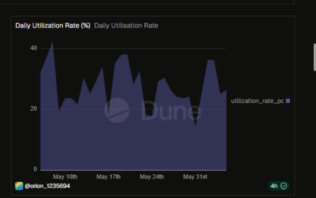Click the May 31st axis label
The image size is (316, 198).
[195, 177]
